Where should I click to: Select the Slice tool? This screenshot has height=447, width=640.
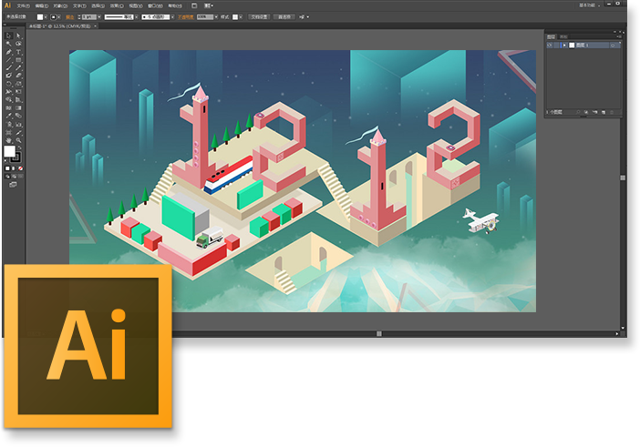pyautogui.click(x=18, y=132)
